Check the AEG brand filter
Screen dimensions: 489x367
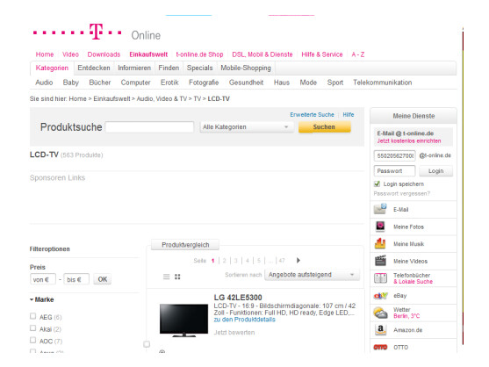click(x=33, y=316)
